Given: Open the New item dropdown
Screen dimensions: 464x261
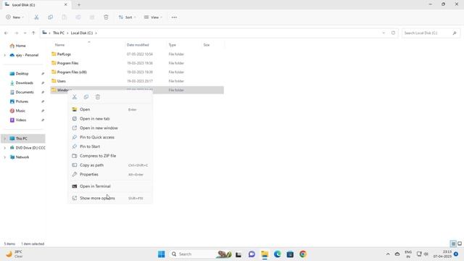Looking at the screenshot, I should point(14,17).
